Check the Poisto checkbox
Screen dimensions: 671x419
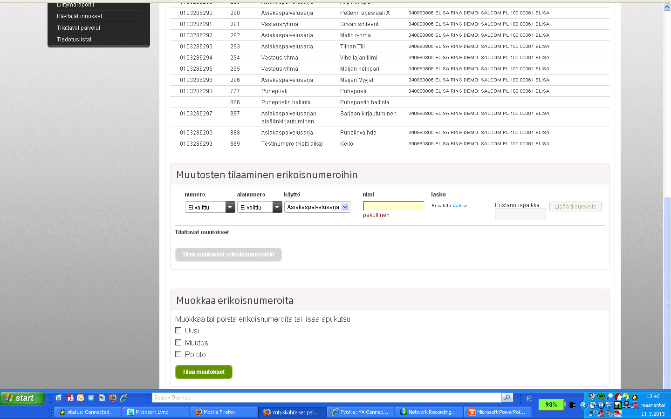point(178,354)
